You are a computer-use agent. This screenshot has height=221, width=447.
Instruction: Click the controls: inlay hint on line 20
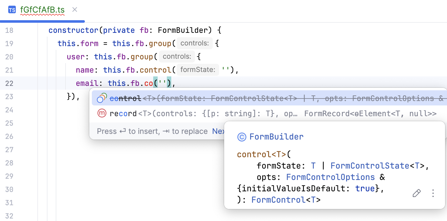coord(177,56)
